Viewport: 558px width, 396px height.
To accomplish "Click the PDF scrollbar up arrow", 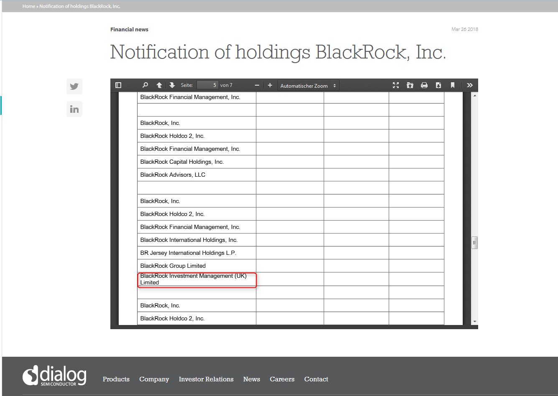I will pyautogui.click(x=474, y=96).
